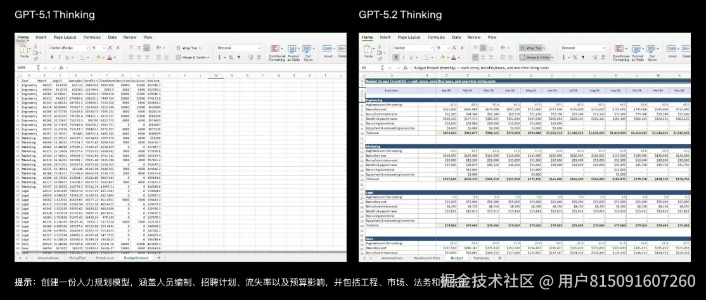
Task: Switch to Headcount Plan sheet, right window
Action: tap(427, 258)
